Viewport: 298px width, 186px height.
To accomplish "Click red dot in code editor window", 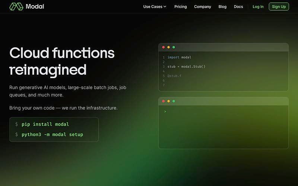I will (164, 47).
